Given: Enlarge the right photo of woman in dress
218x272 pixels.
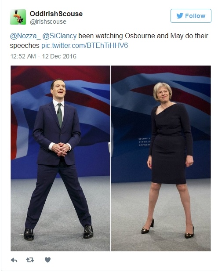Looking at the screenshot, I should tap(161, 158).
